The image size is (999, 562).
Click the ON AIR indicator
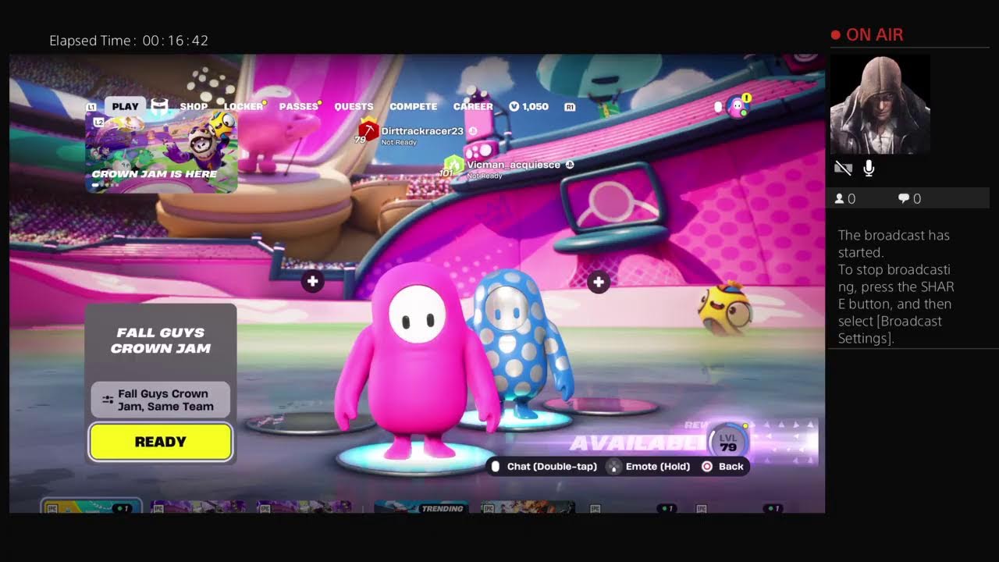pyautogui.click(x=867, y=34)
